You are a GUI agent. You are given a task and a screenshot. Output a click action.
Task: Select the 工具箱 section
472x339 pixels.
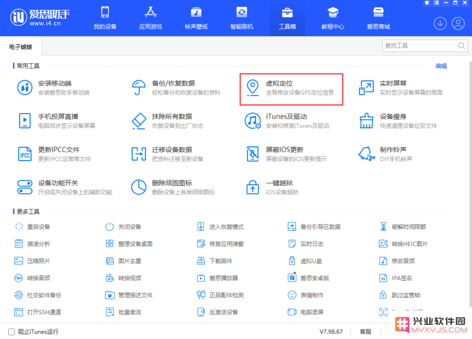pos(287,18)
